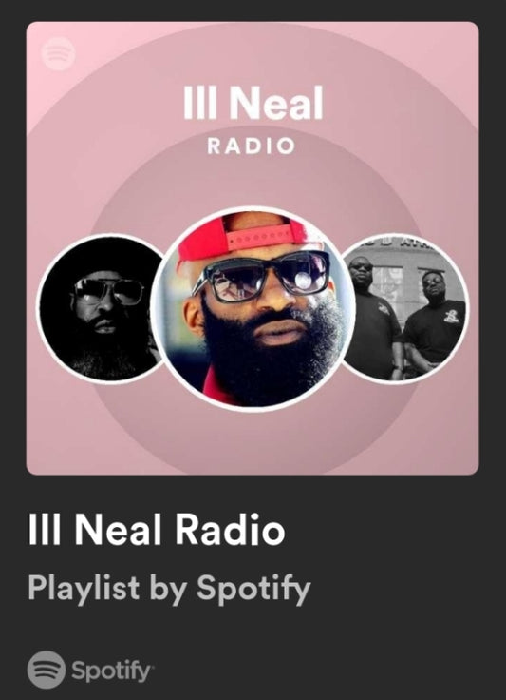
Task: Tap the gray Spotify circle icon at bottom
Action: tap(47, 670)
